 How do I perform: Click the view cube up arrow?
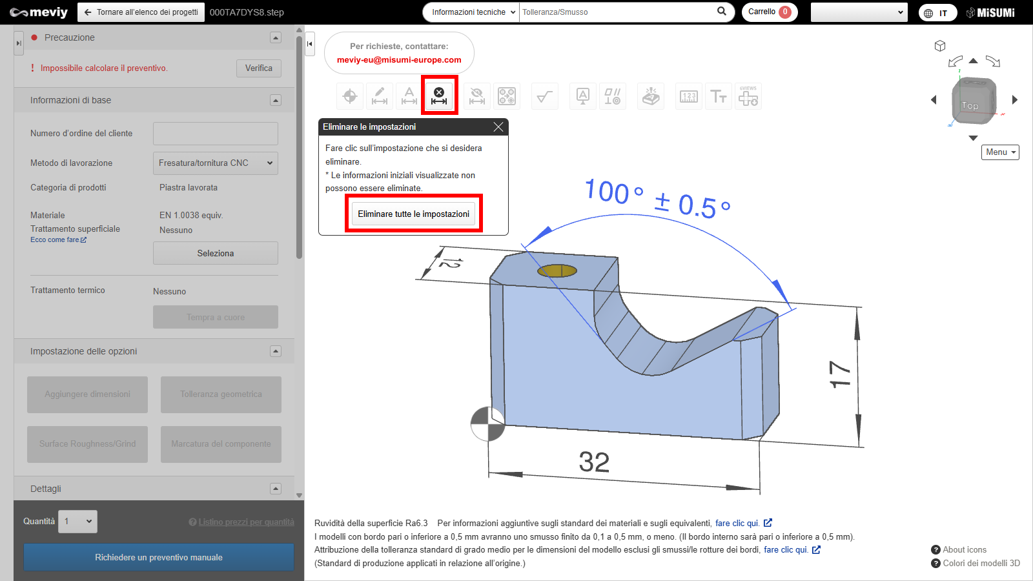tap(974, 61)
